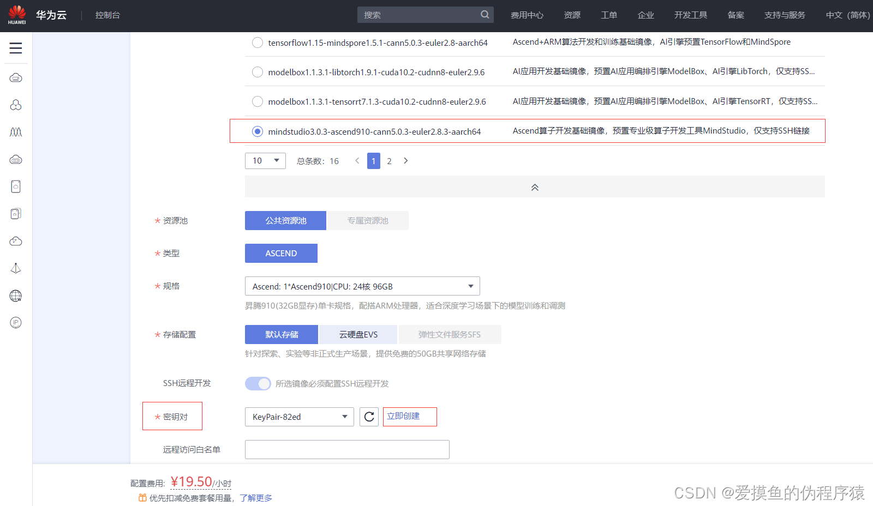Click the three-circles cluster sidebar icon
The image size is (873, 506).
(x=16, y=105)
